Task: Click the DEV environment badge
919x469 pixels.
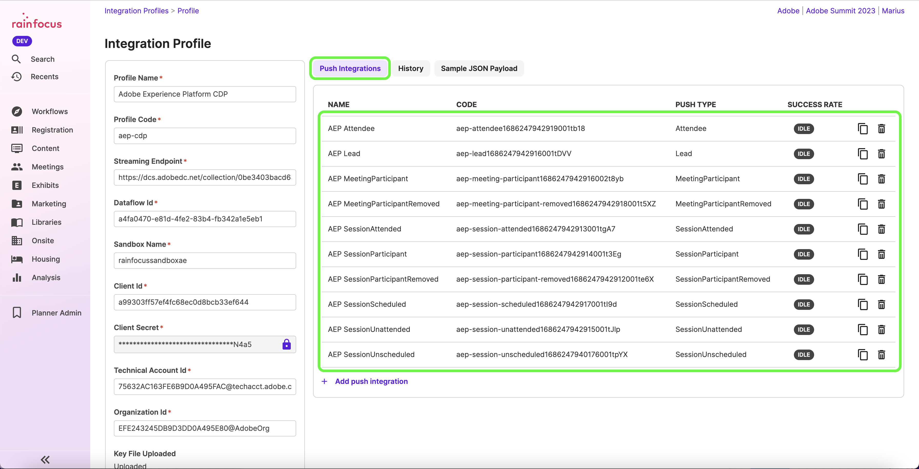Action: coord(22,41)
